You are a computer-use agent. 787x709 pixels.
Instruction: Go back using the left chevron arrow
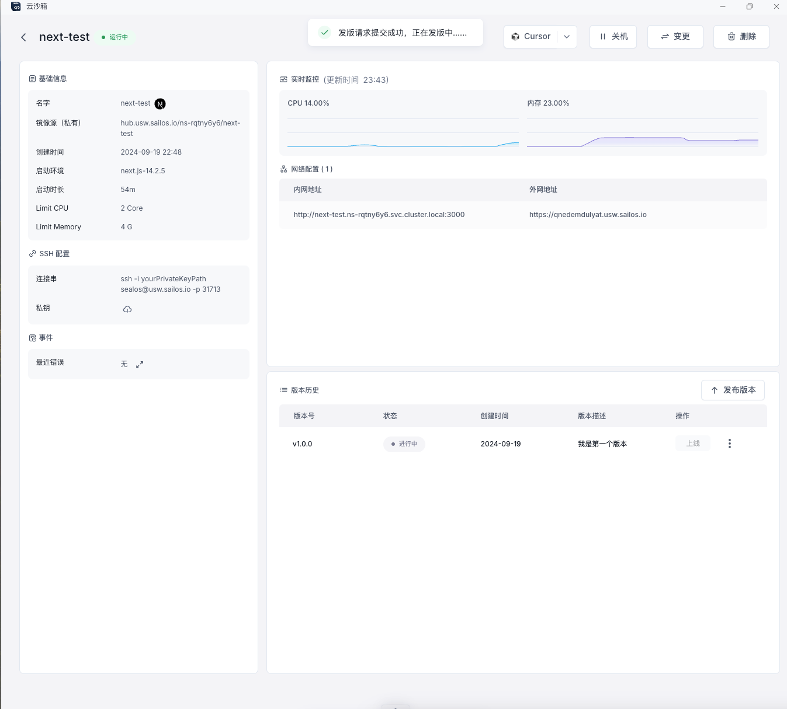coord(23,37)
